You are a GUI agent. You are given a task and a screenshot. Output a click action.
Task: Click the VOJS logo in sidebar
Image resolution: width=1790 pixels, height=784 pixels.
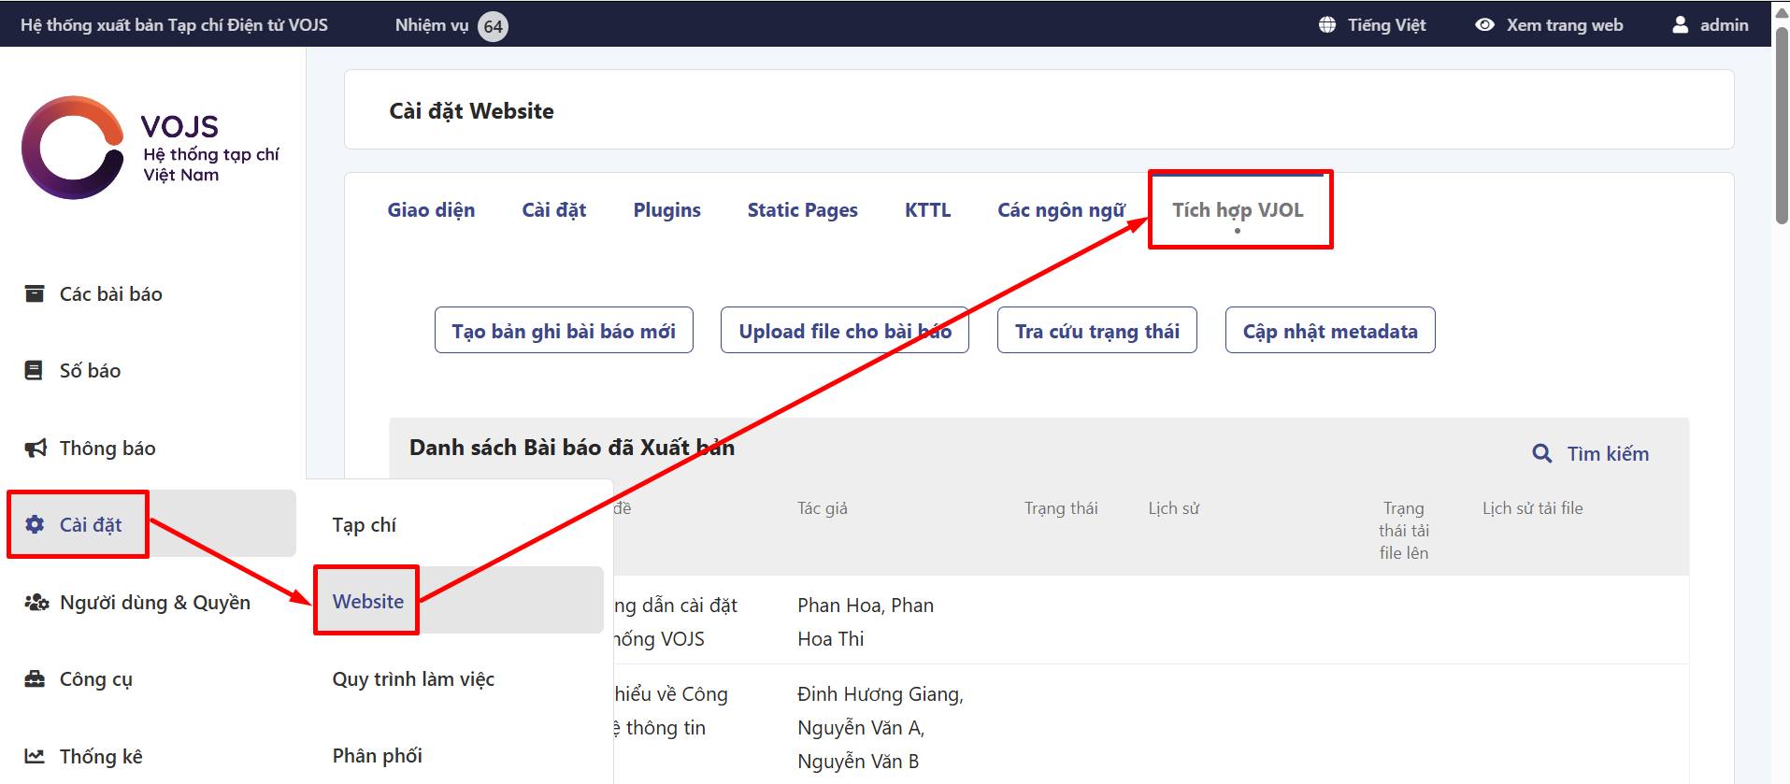pos(150,148)
